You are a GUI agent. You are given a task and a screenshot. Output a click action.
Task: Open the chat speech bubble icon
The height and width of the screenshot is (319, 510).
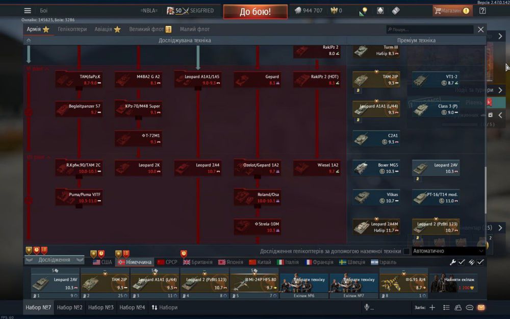click(469, 308)
